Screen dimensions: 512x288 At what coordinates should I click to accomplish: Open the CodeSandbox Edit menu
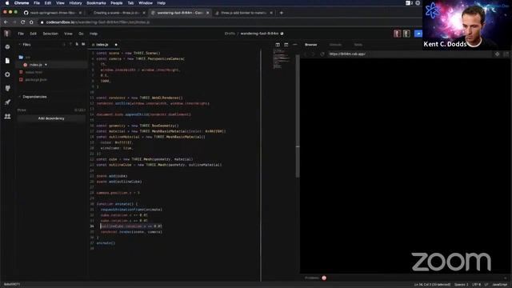coord(34,34)
